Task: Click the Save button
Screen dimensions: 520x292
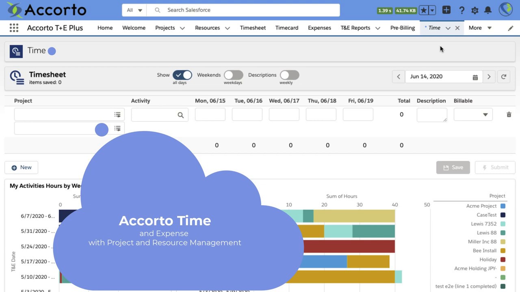Action: coord(453,167)
